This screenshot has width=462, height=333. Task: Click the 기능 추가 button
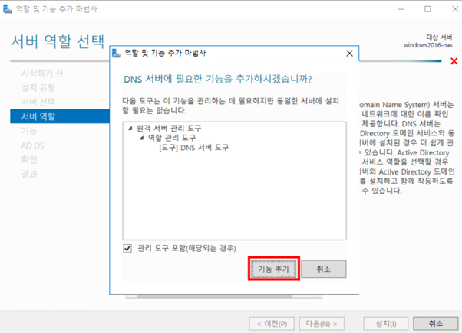click(273, 269)
